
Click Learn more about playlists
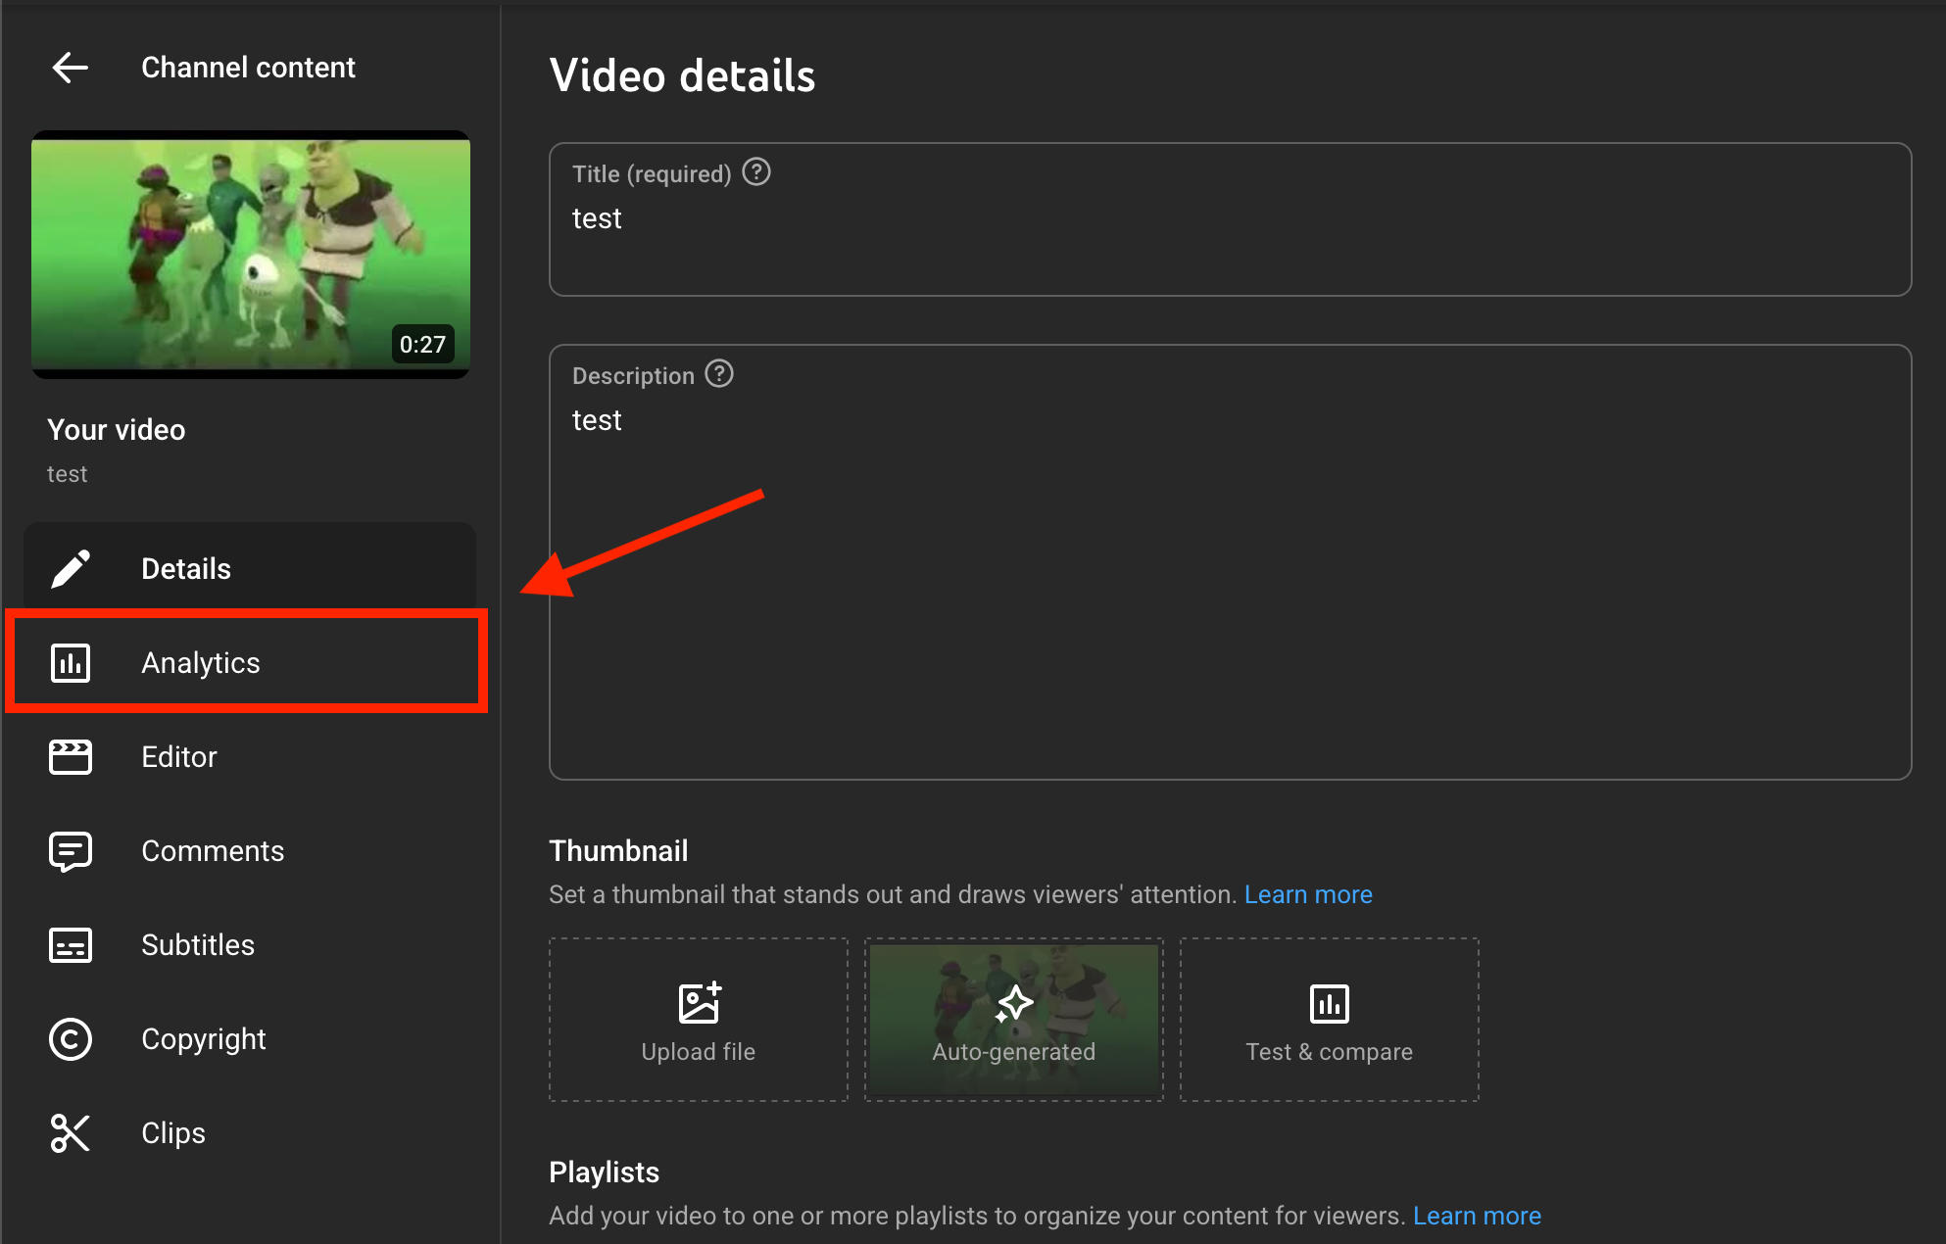pos(1478,1215)
